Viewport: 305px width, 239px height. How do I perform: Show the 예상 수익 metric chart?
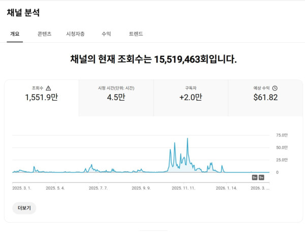265,94
